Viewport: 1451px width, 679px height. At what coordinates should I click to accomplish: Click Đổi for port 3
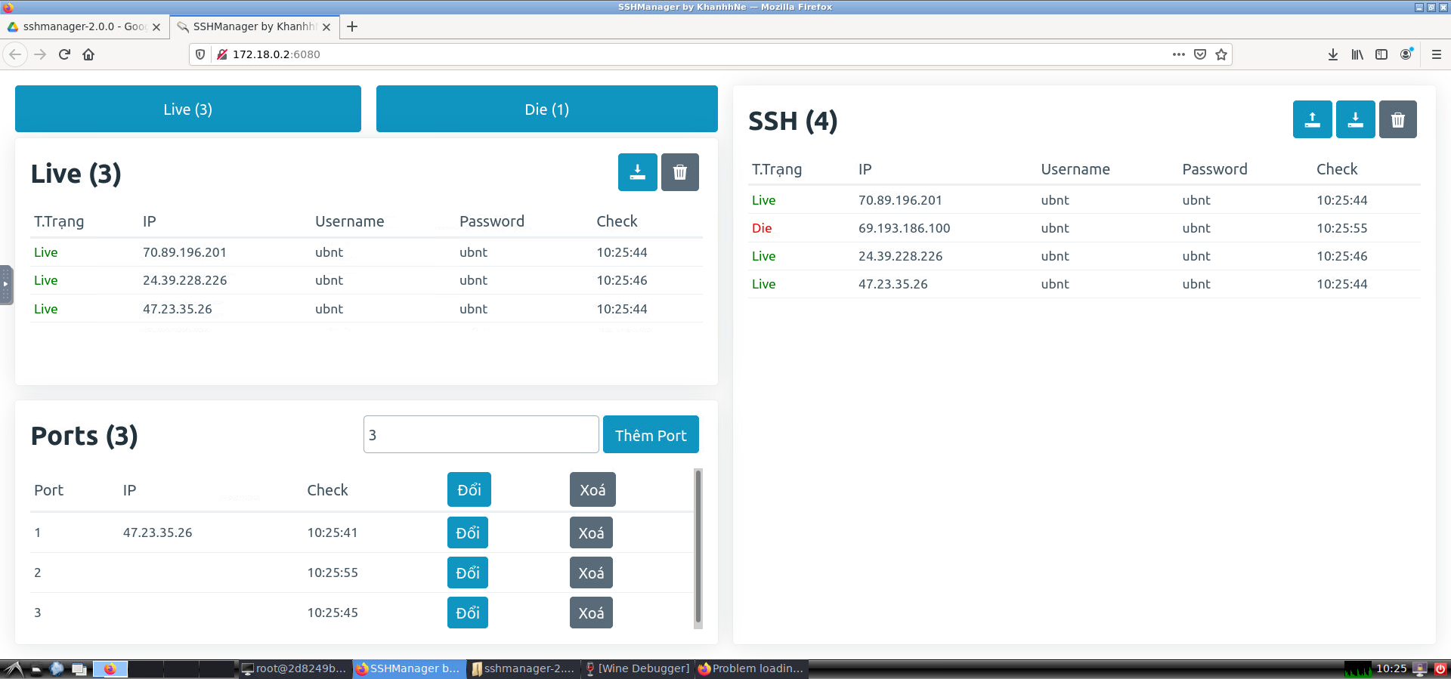click(468, 613)
